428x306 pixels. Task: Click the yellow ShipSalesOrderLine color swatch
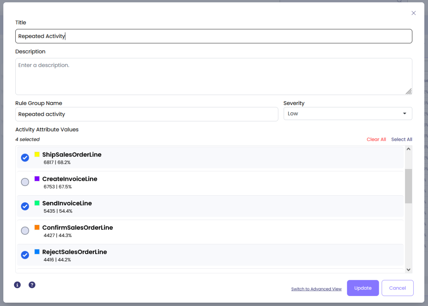coord(37,155)
